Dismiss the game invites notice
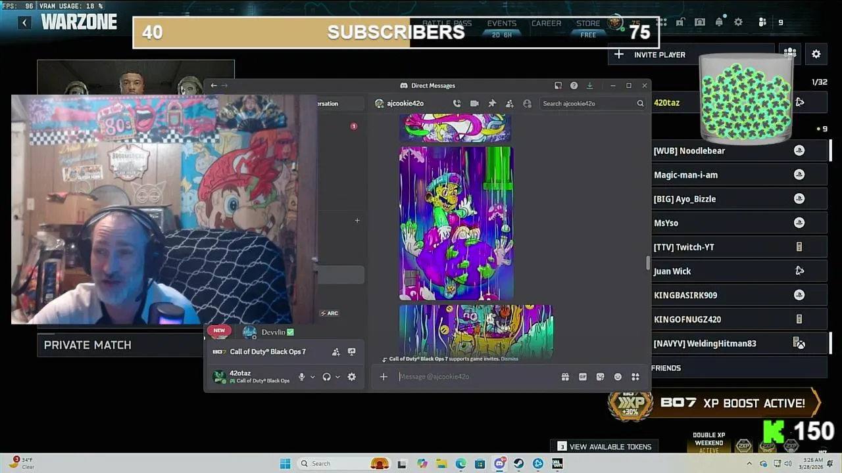This screenshot has width=842, height=473. 509,359
